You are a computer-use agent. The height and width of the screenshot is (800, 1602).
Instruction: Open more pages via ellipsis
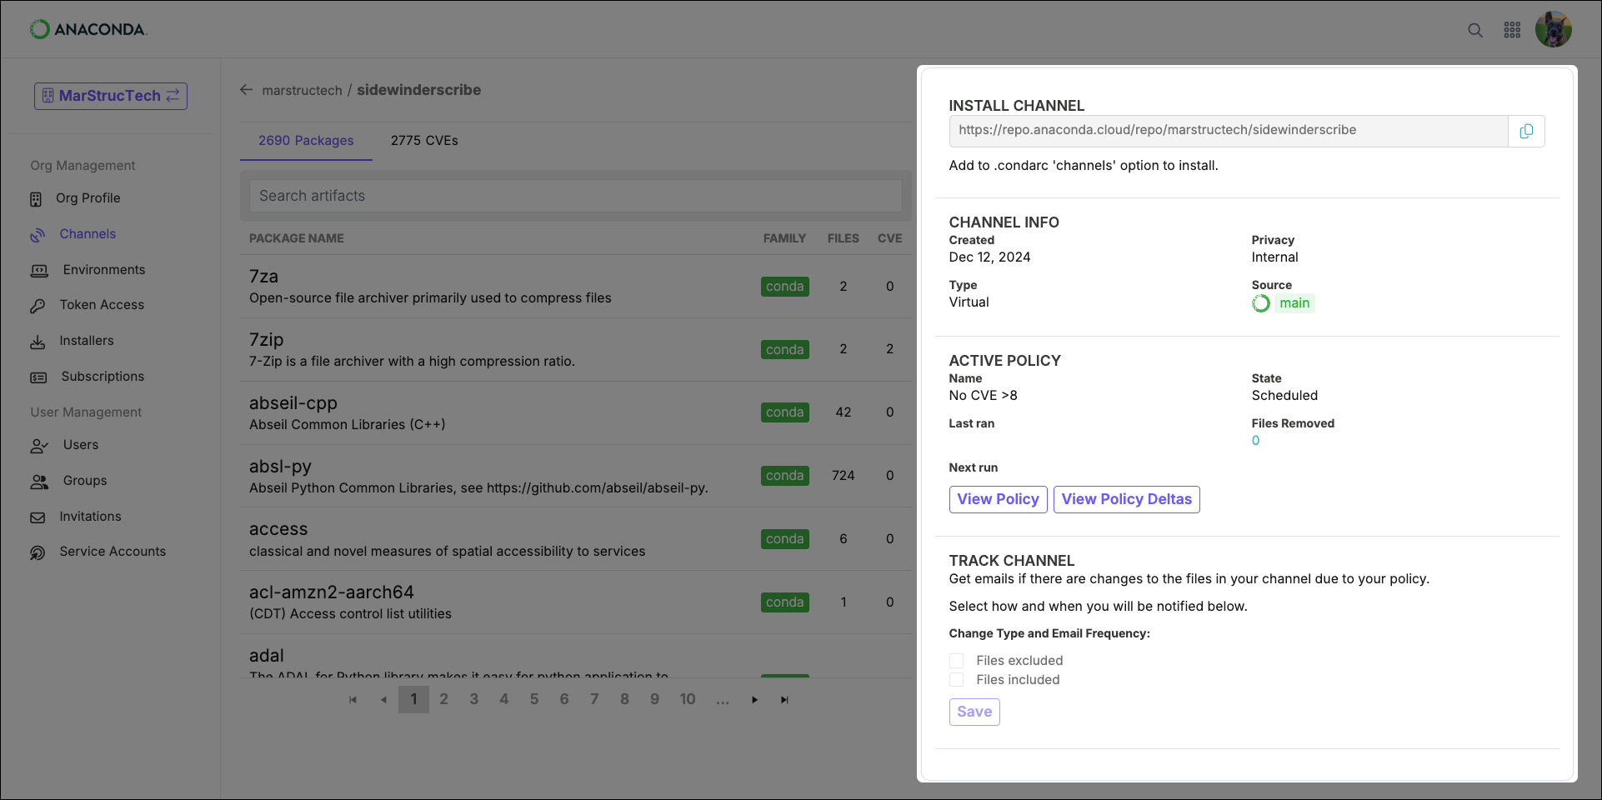coord(723,700)
